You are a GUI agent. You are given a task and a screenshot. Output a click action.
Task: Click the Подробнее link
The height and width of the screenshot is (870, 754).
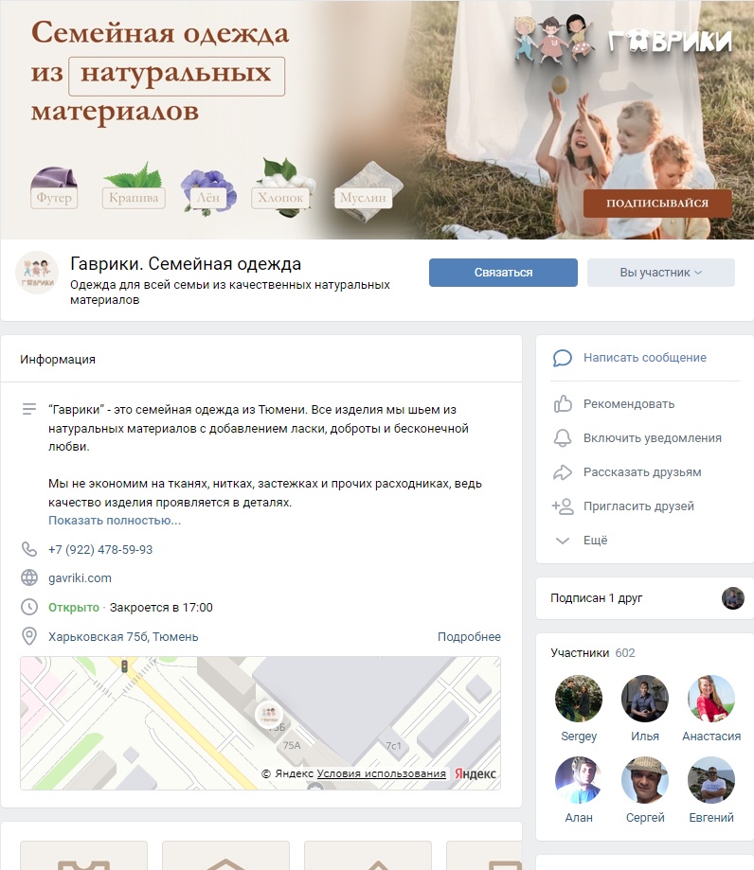[469, 636]
